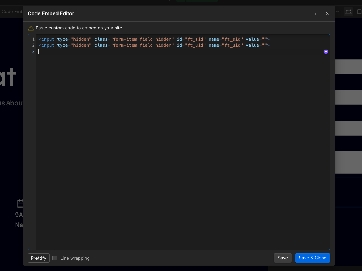Click the name="ft_uid" attribute text
This screenshot has height=271, width=362.
pyautogui.click(x=225, y=45)
